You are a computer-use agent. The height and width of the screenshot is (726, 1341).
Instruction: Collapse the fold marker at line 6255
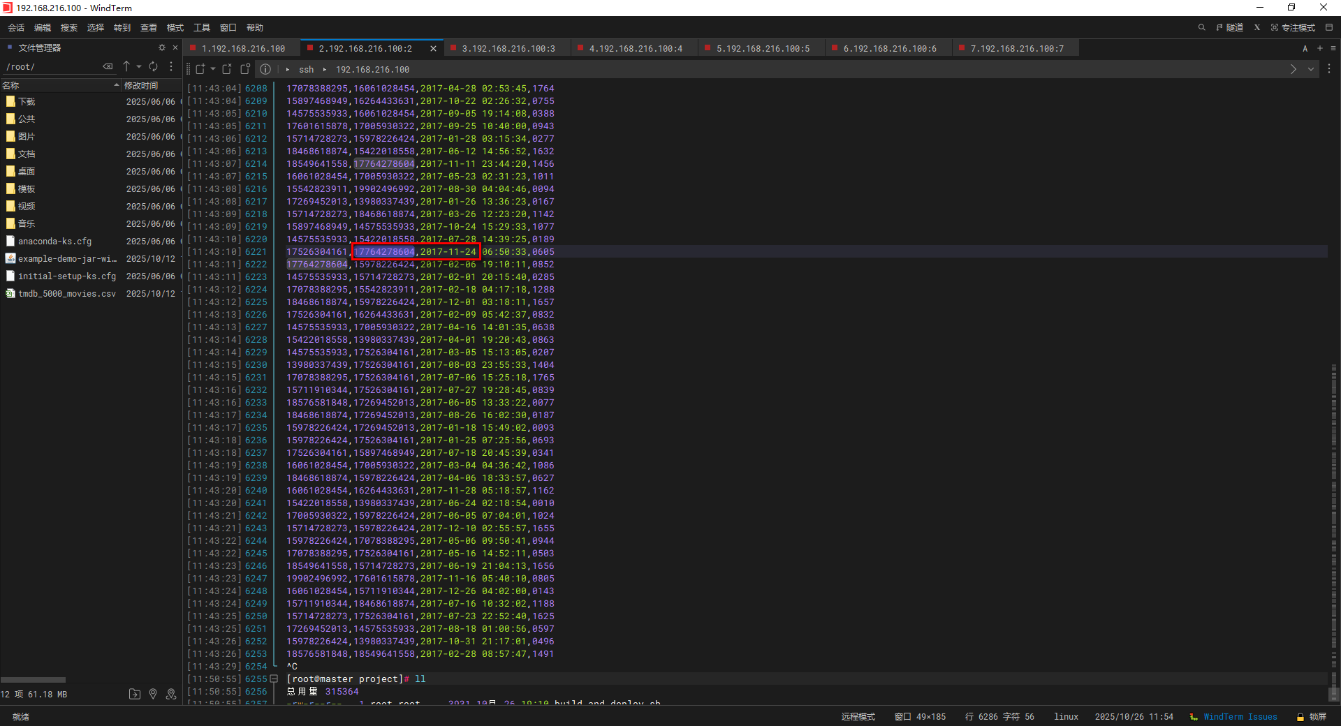click(274, 679)
